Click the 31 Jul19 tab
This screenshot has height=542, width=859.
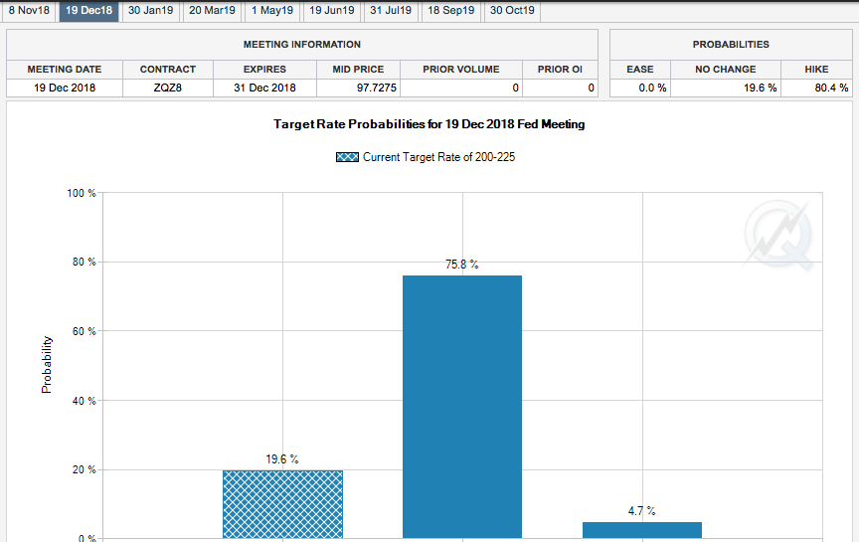point(391,11)
